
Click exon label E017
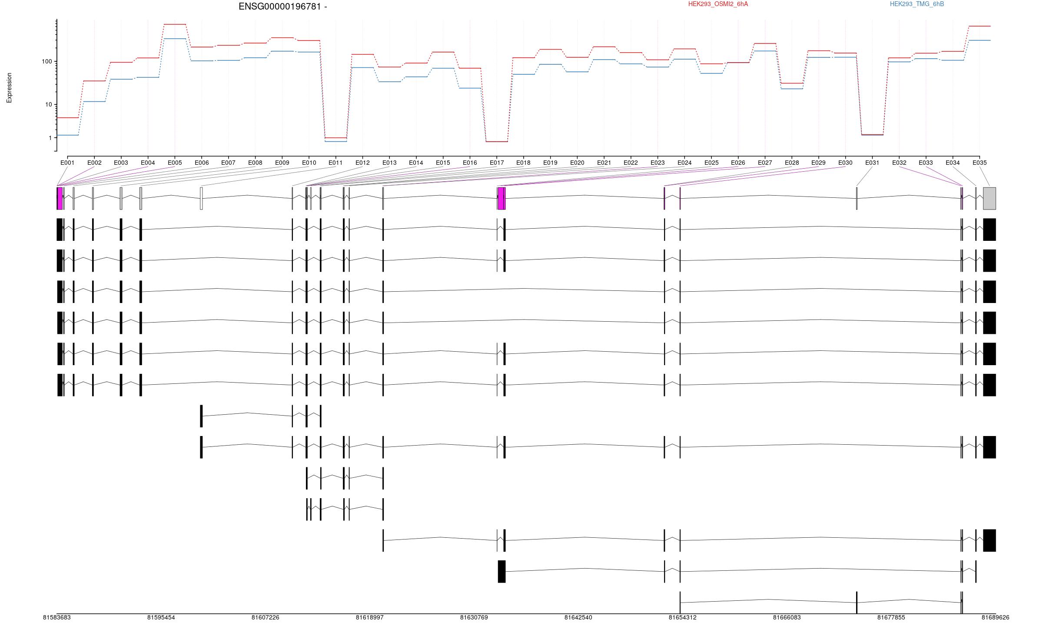pyautogui.click(x=497, y=163)
